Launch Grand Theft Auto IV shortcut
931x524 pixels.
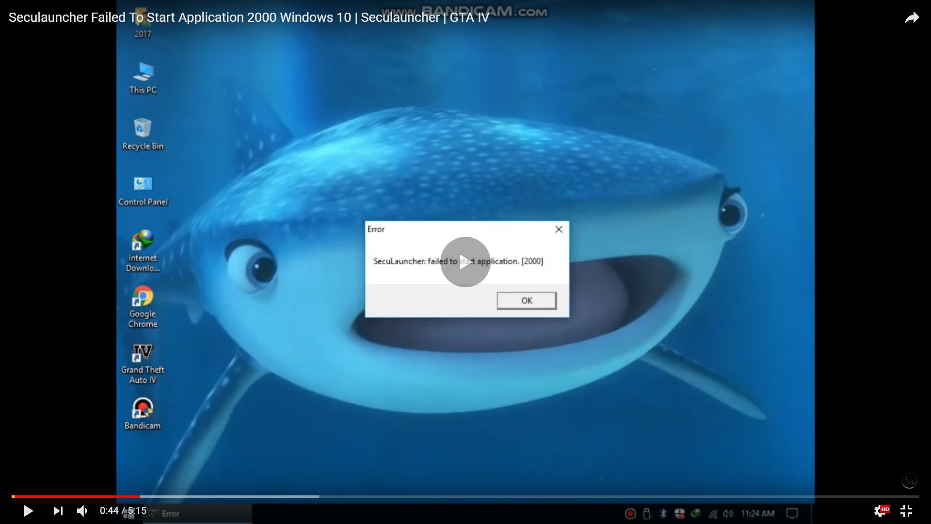pyautogui.click(x=143, y=364)
